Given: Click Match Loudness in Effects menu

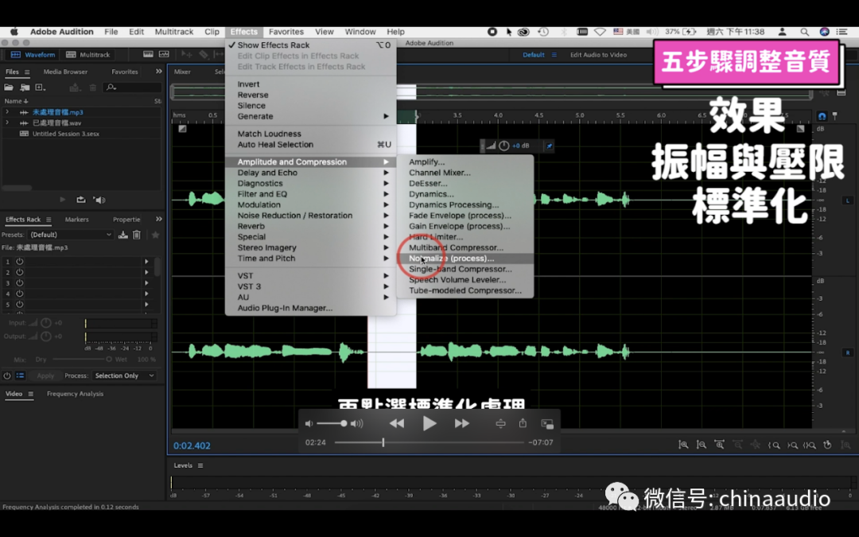Looking at the screenshot, I should coord(311,134).
